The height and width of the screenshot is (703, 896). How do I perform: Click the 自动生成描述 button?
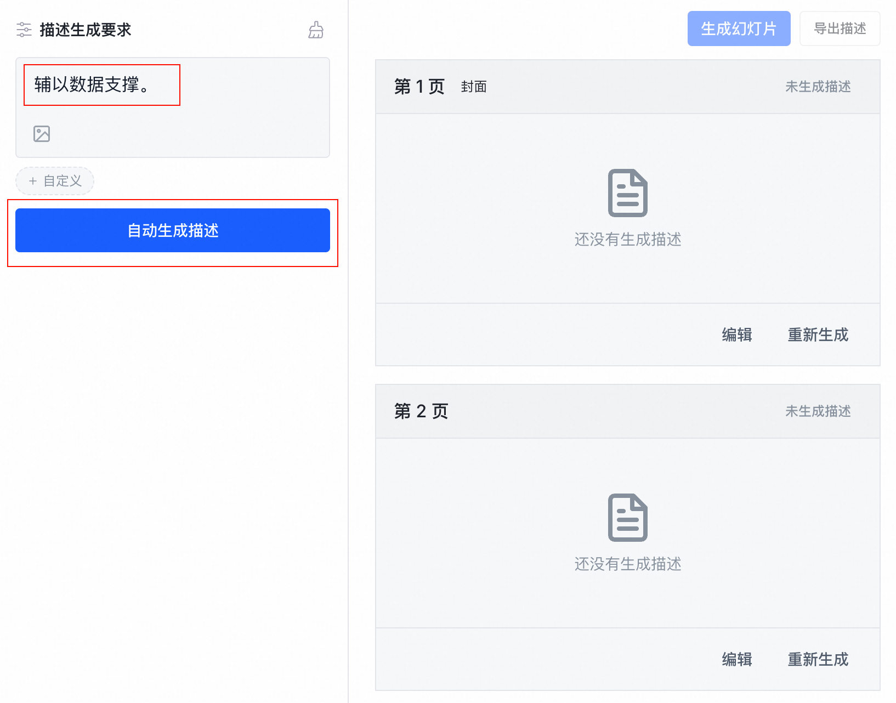[173, 230]
